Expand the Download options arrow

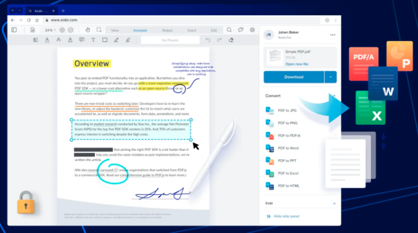(330, 77)
